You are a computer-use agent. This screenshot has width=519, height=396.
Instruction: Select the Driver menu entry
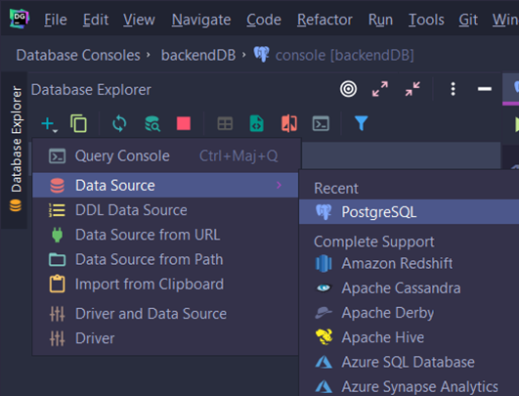pyautogui.click(x=165, y=338)
